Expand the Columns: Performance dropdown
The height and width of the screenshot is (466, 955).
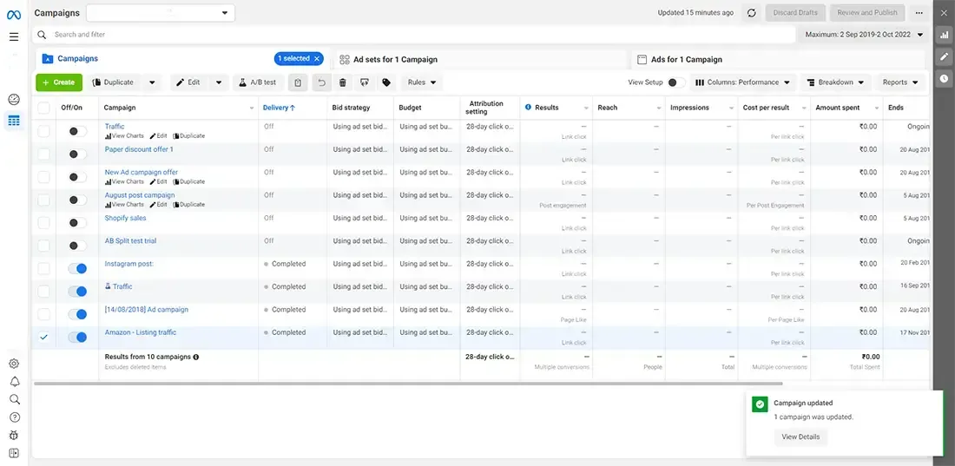point(743,82)
